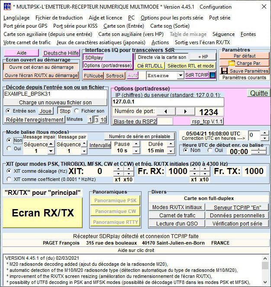Click blue square icon beside SdR TCP/IP
The width and height of the screenshot is (271, 287).
[x=213, y=75]
